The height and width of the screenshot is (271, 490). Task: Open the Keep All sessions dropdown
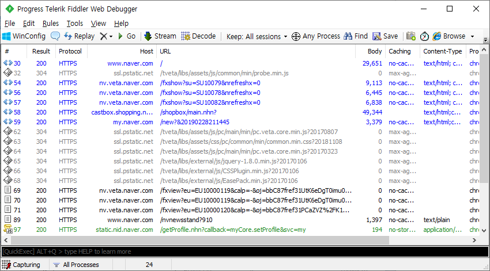pos(257,36)
